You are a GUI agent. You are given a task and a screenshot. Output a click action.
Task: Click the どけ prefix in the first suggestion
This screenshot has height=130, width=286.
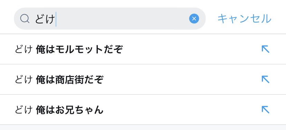(24, 49)
